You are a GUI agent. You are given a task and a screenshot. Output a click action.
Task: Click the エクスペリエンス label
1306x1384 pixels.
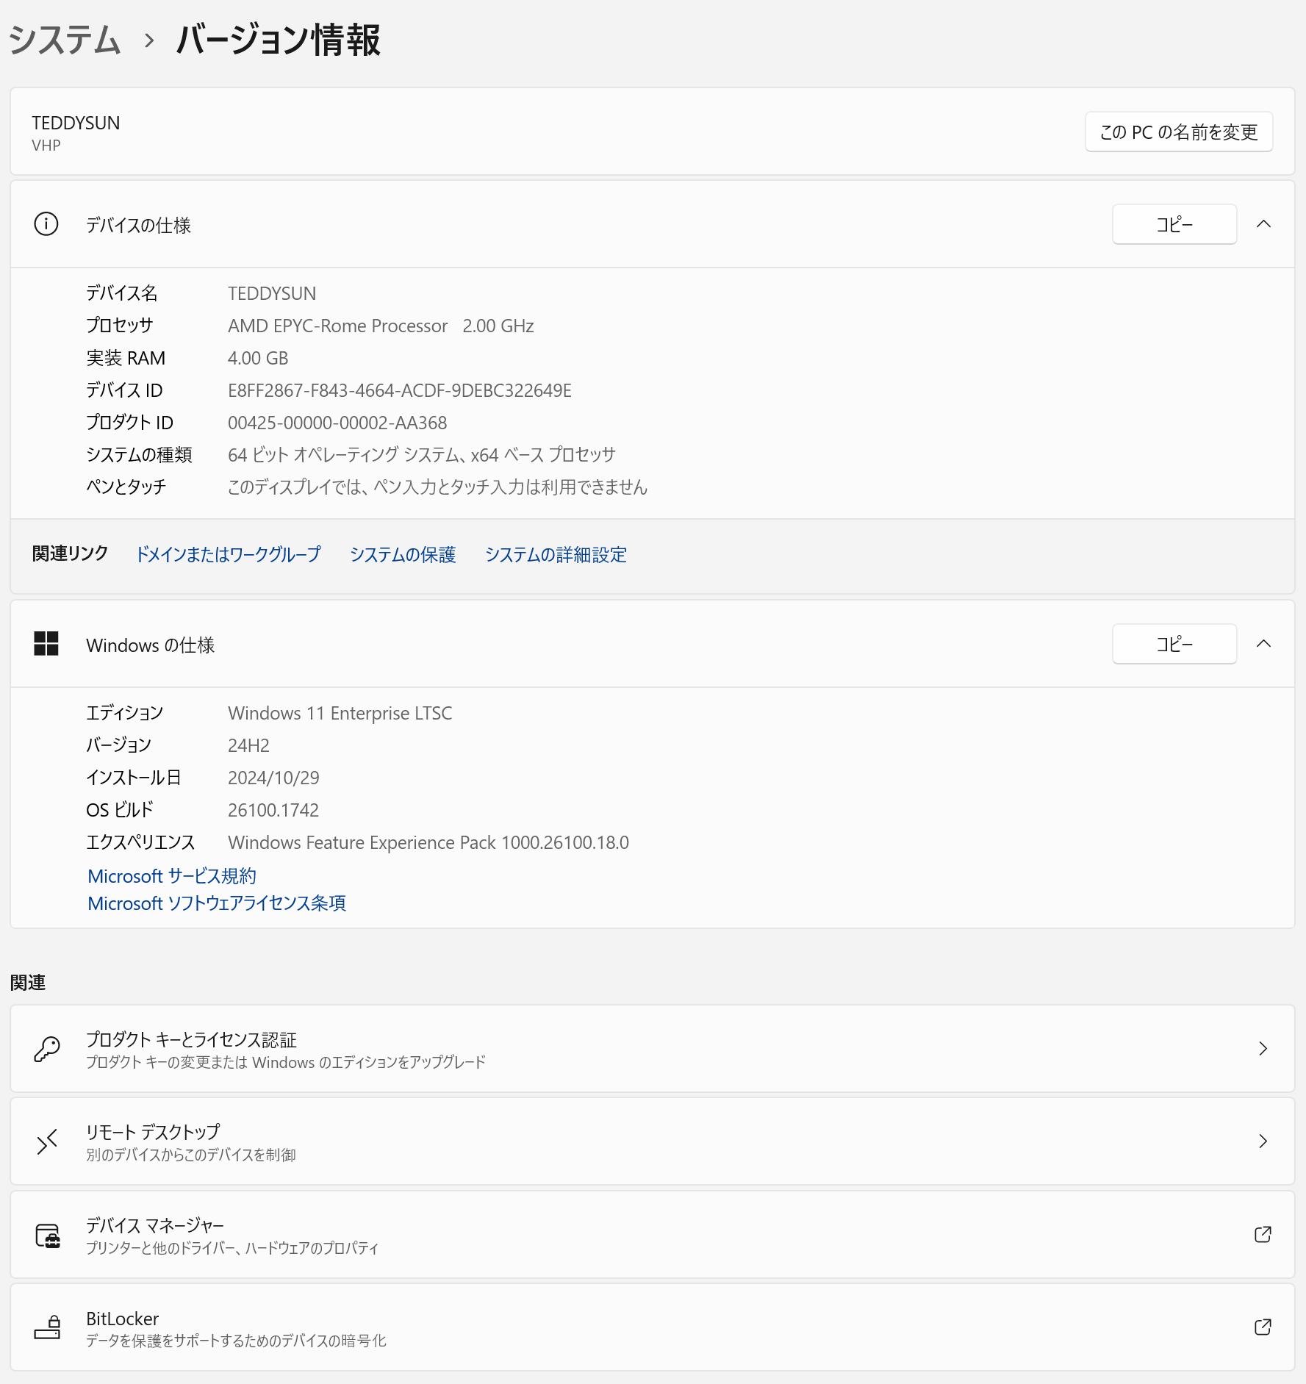(140, 842)
